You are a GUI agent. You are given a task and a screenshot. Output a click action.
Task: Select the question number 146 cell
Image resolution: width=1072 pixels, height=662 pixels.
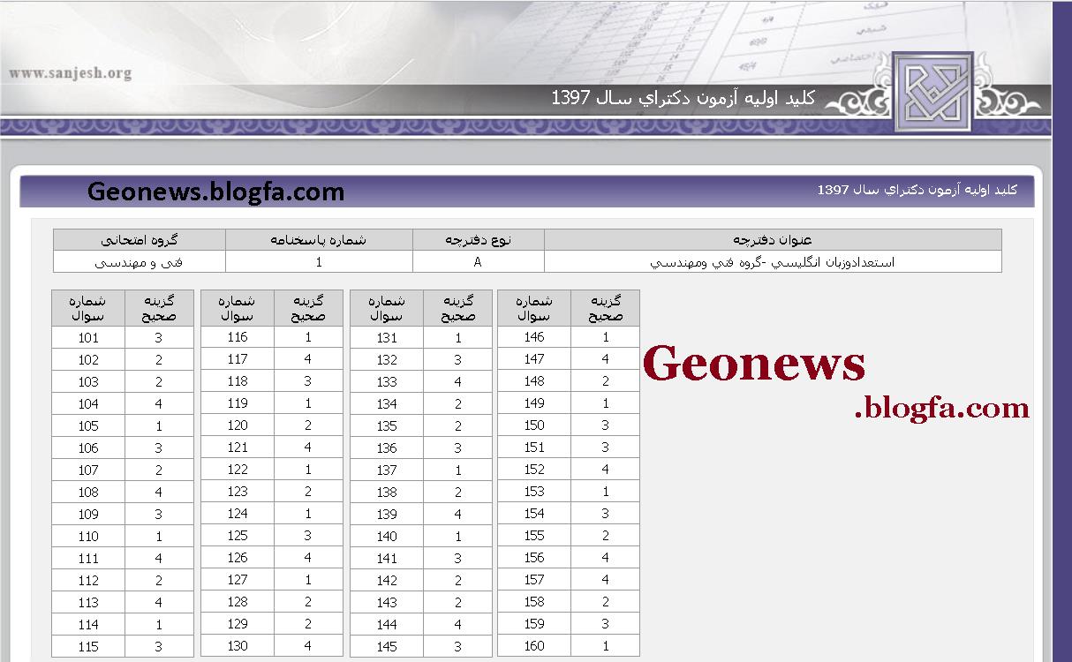(x=534, y=337)
